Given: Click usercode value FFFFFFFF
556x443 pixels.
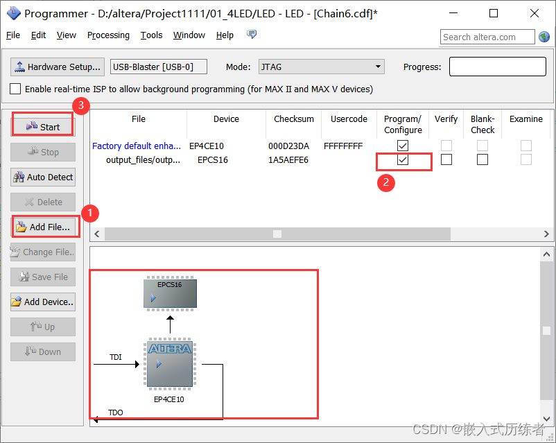Looking at the screenshot, I should [343, 146].
